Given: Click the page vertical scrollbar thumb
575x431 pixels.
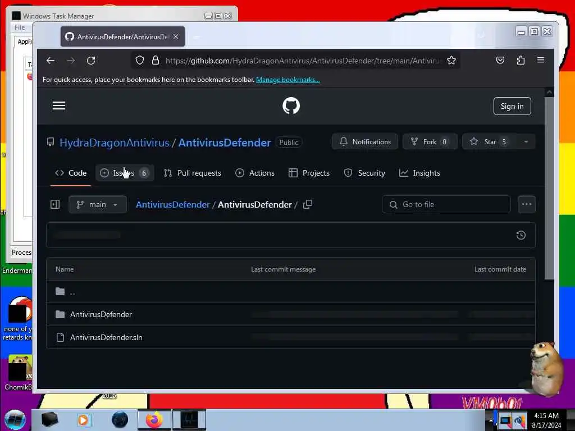Looking at the screenshot, I should (549, 189).
